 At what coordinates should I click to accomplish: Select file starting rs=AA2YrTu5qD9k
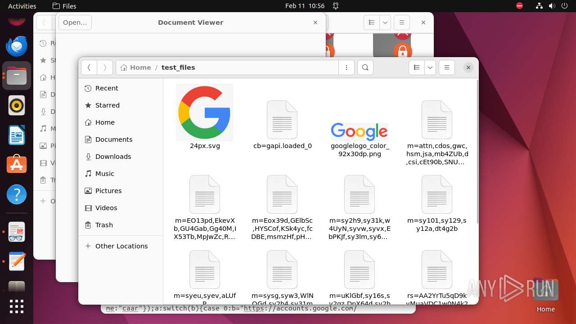437,277
